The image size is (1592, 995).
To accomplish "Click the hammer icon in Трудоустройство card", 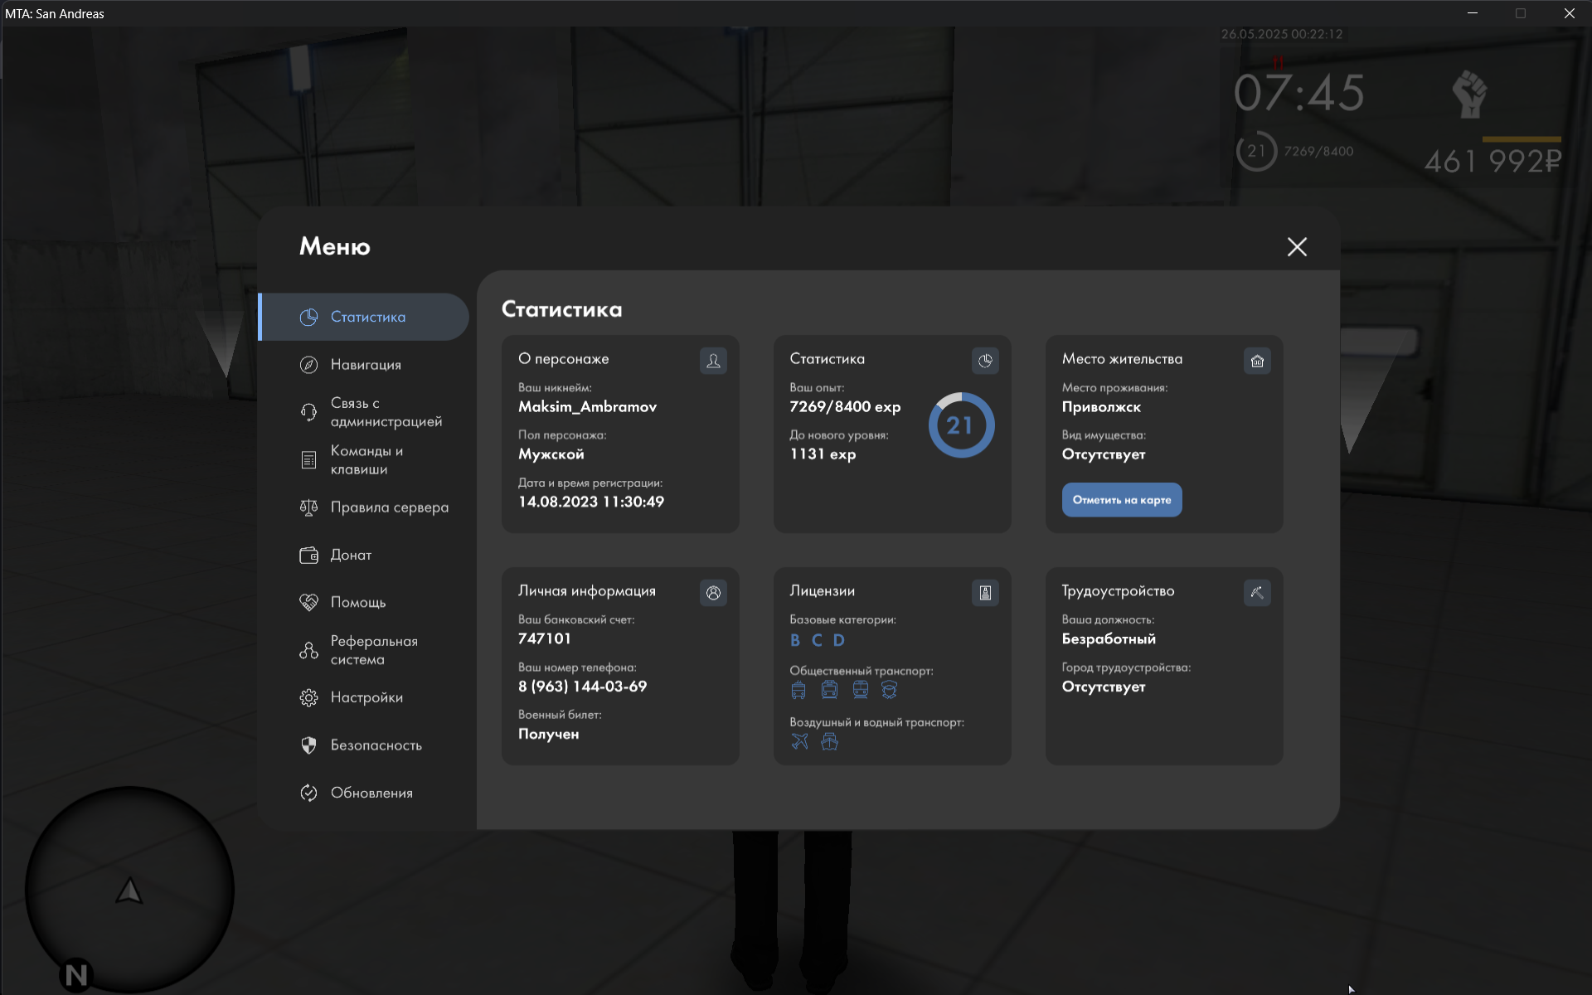I will click(x=1257, y=593).
